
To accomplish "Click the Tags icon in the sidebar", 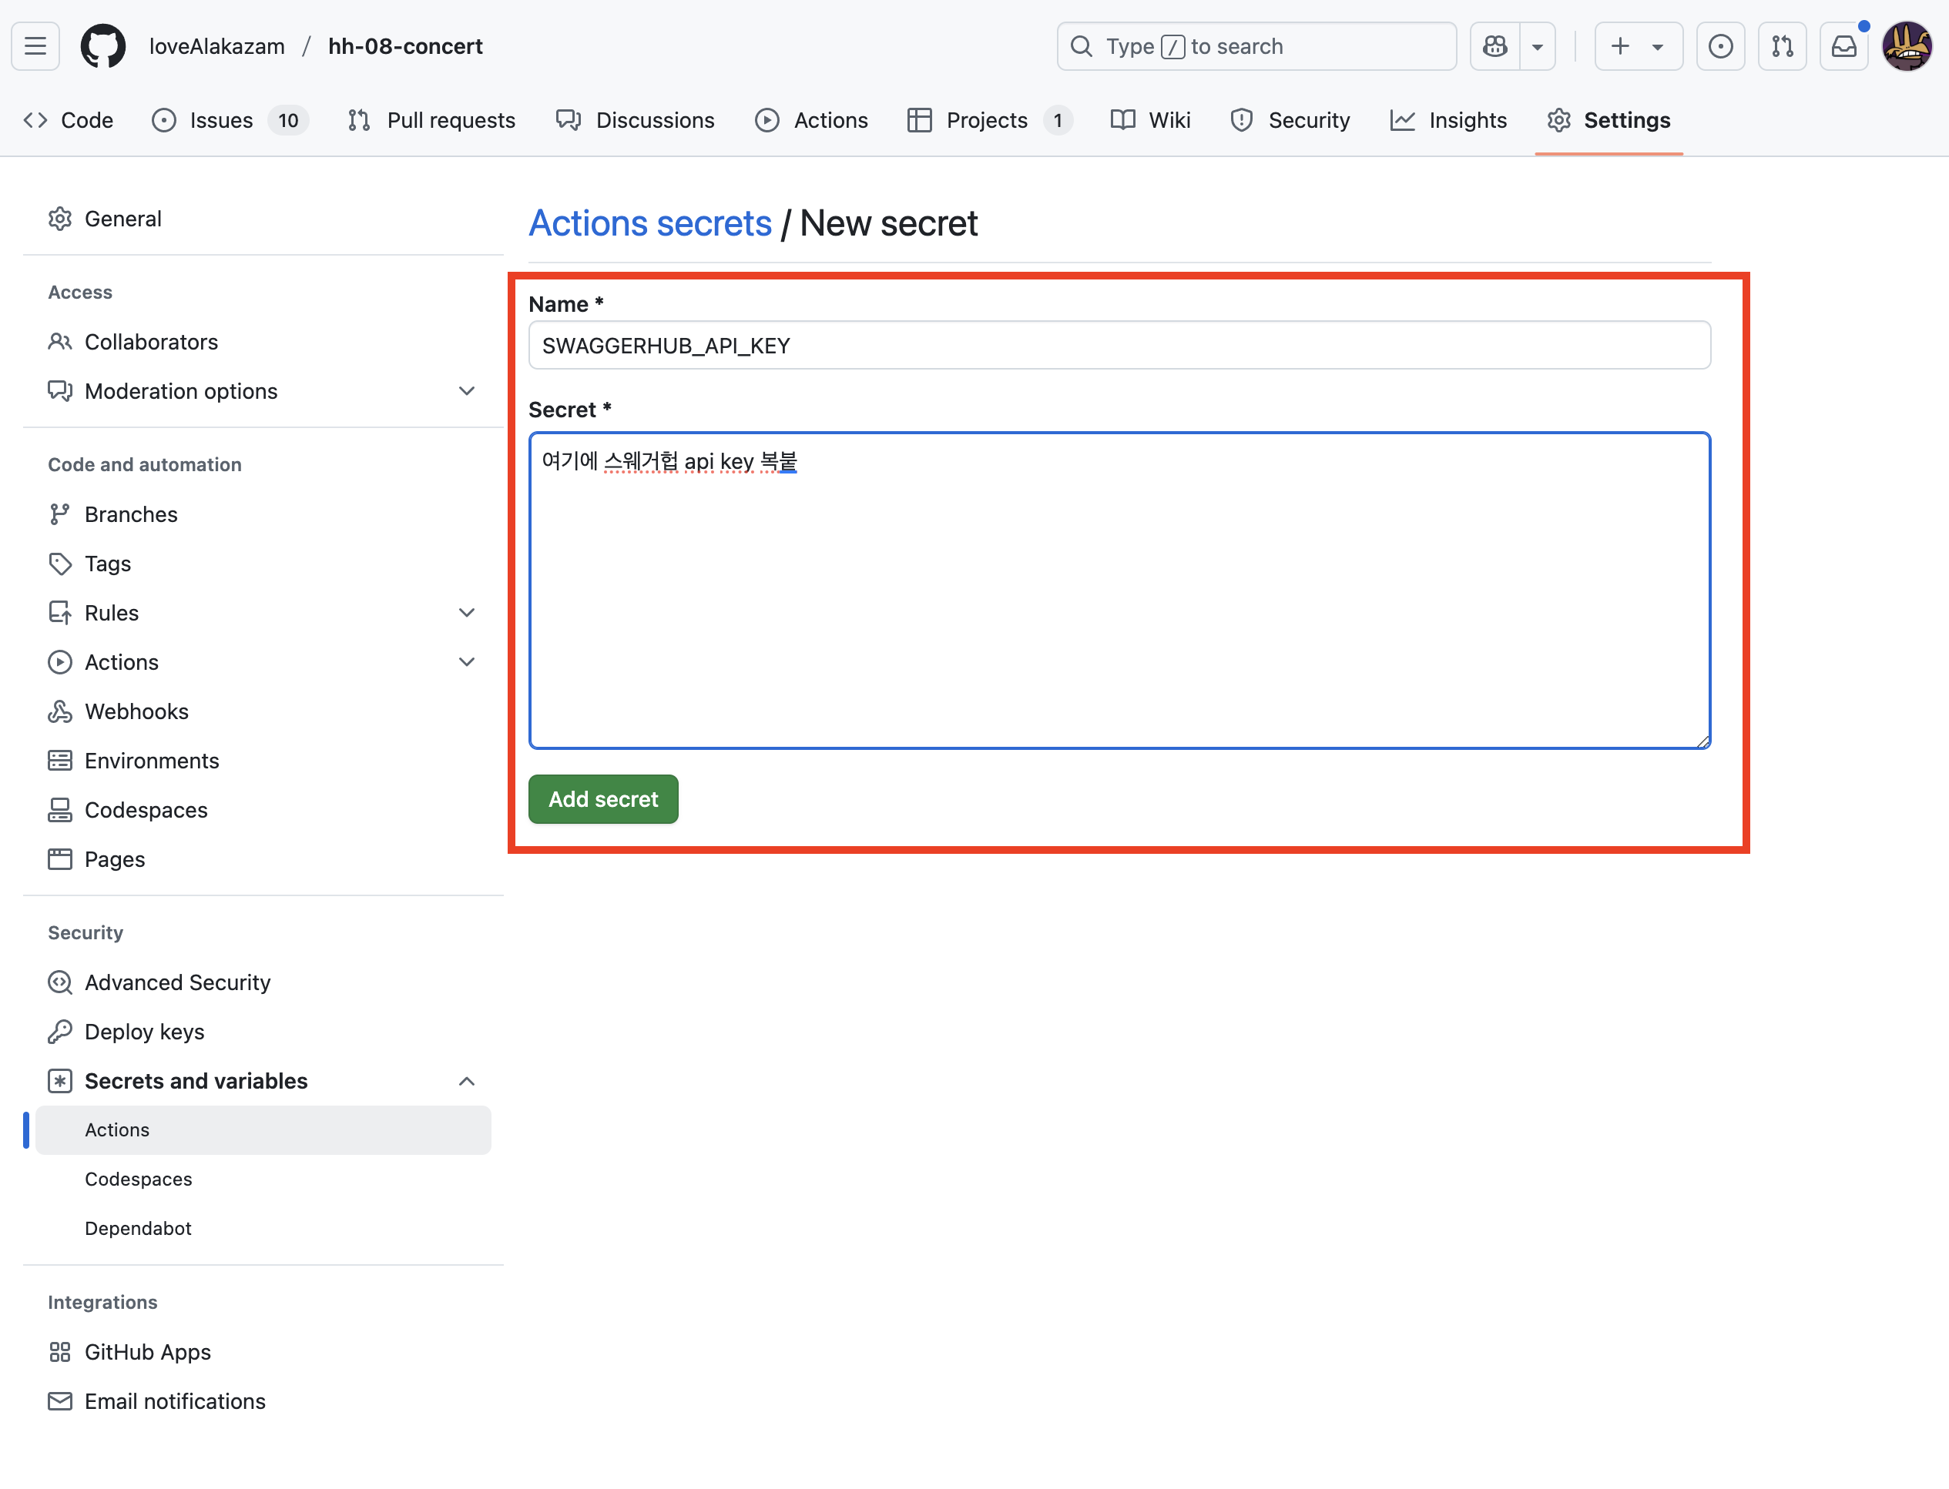I will click(x=60, y=564).
